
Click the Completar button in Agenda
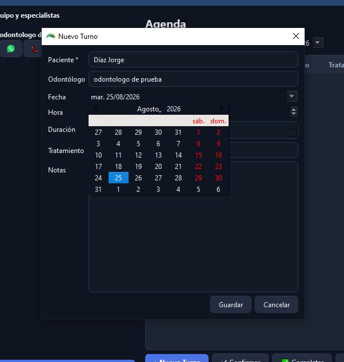(x=302, y=359)
